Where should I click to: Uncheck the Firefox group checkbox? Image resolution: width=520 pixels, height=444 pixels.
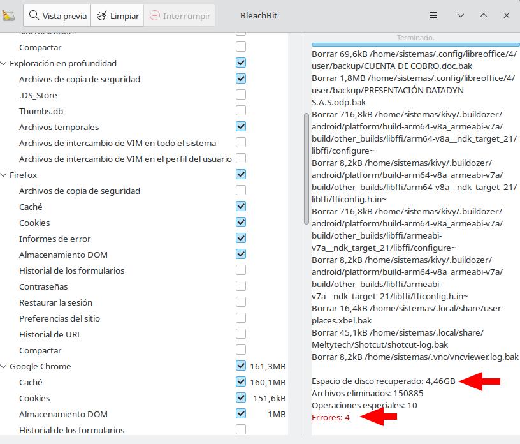tap(241, 174)
